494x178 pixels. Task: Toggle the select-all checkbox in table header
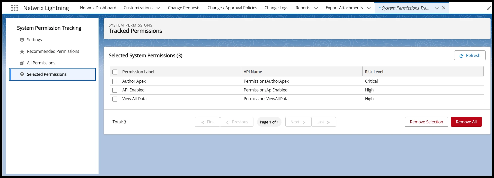[115, 72]
